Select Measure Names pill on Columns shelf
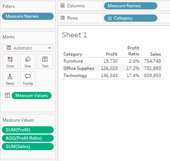 point(130,6)
